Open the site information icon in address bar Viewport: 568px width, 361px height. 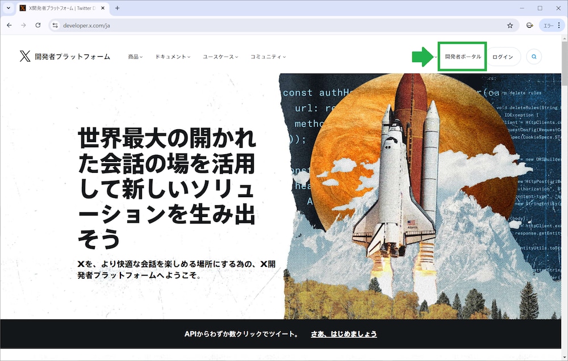pos(55,26)
